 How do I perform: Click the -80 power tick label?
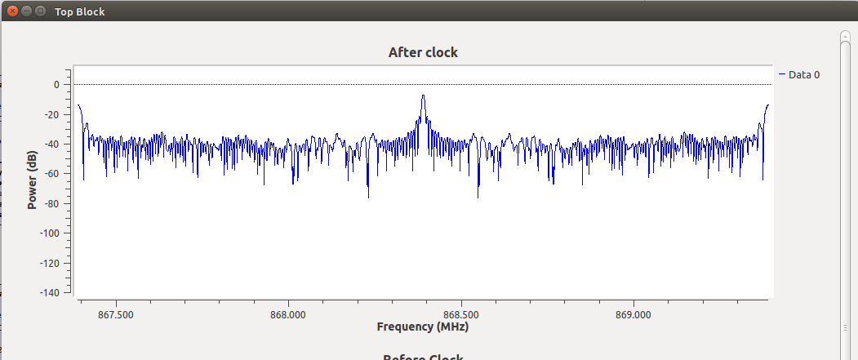click(51, 203)
